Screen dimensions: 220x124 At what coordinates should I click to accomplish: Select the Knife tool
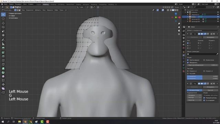pyautogui.click(x=3, y=64)
